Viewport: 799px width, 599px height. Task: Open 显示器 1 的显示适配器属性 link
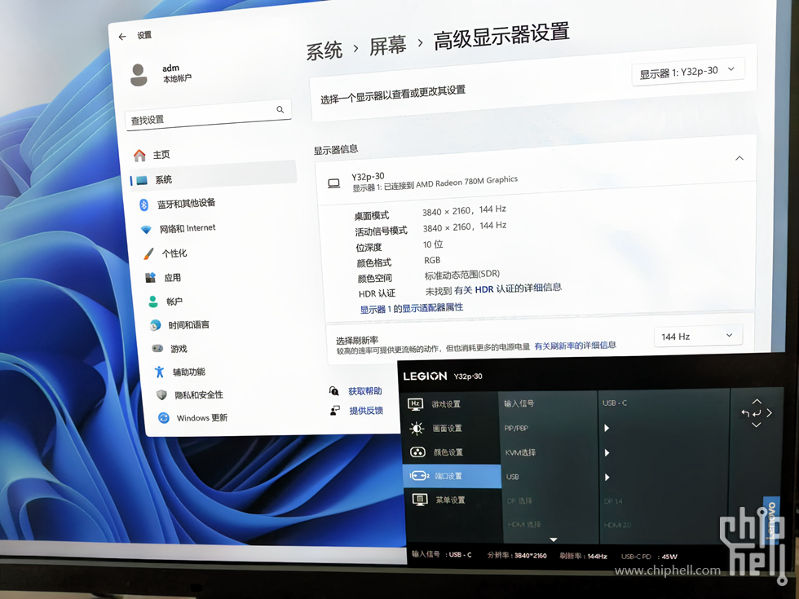pyautogui.click(x=412, y=308)
